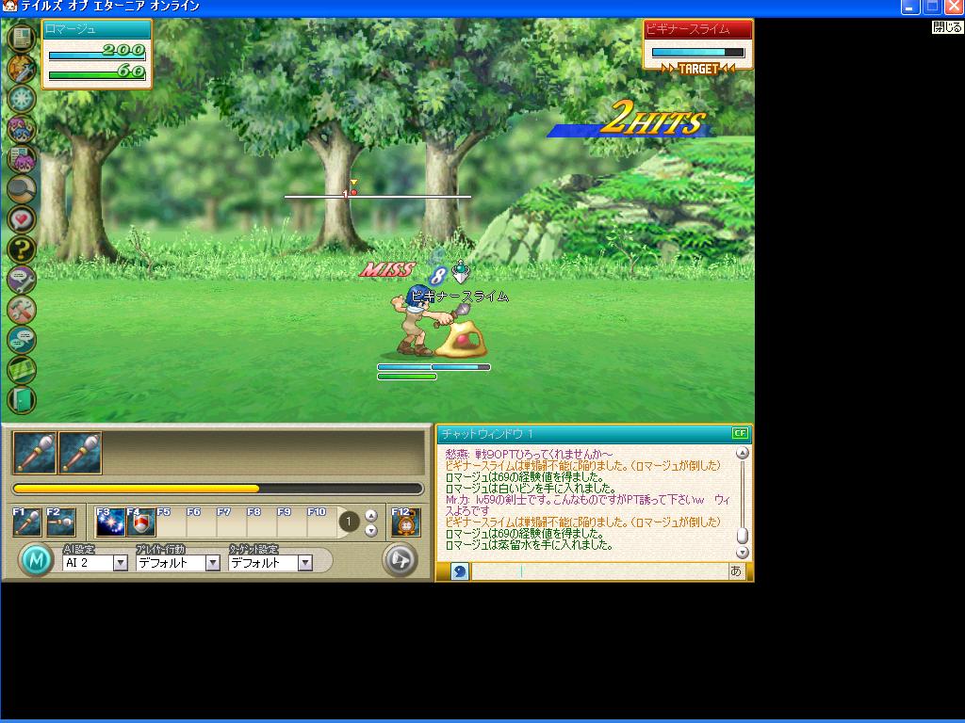The image size is (965, 723).
Task: Click the ビギナースライム target panel
Action: pyautogui.click(x=698, y=46)
